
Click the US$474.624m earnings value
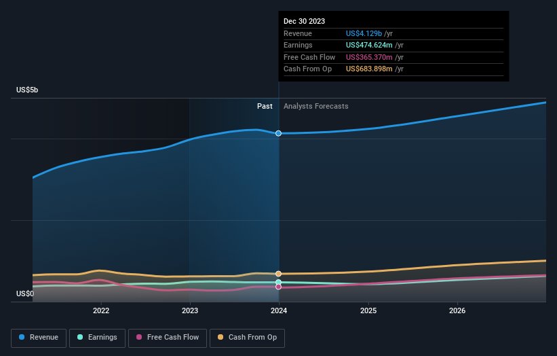pos(369,45)
